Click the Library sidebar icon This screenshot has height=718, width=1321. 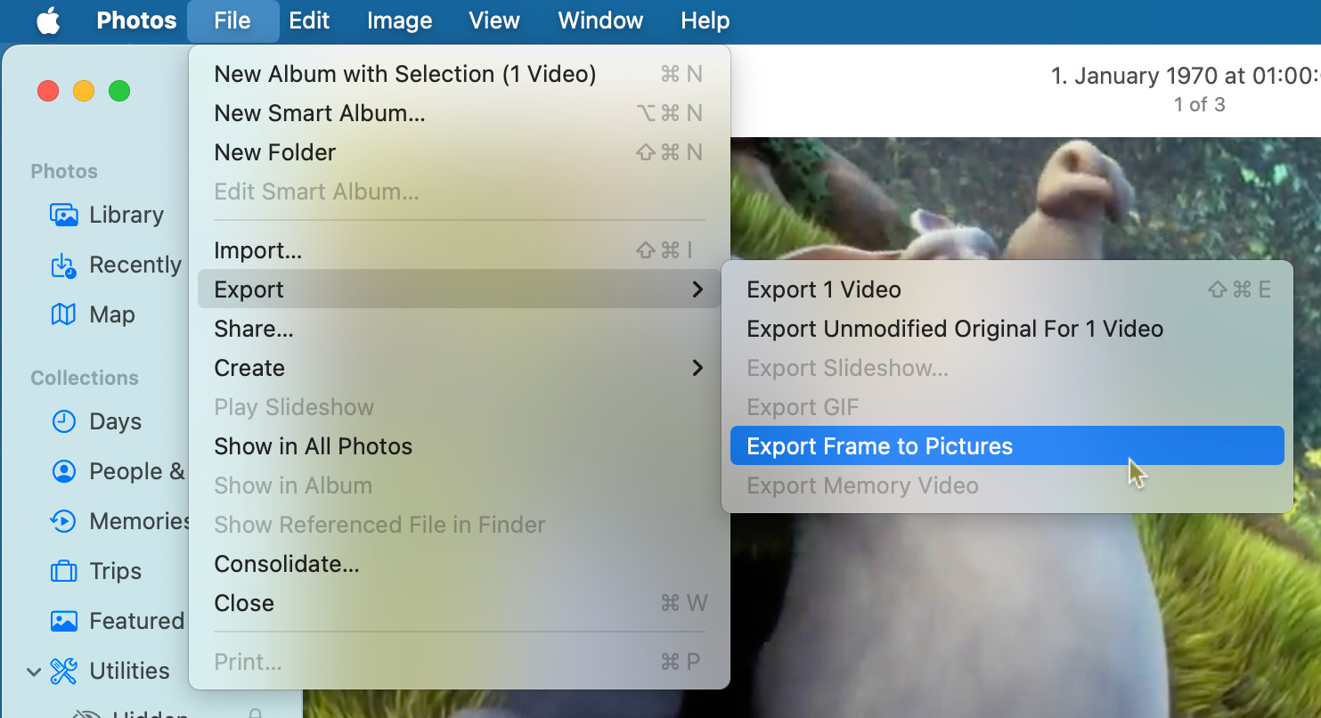tap(63, 215)
